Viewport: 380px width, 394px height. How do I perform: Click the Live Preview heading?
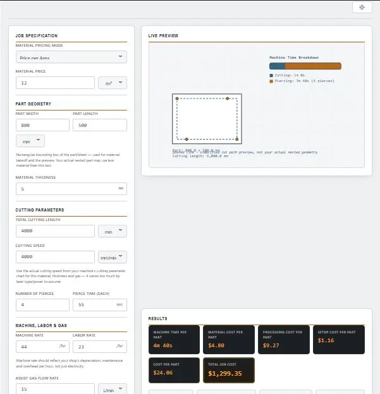click(x=163, y=36)
